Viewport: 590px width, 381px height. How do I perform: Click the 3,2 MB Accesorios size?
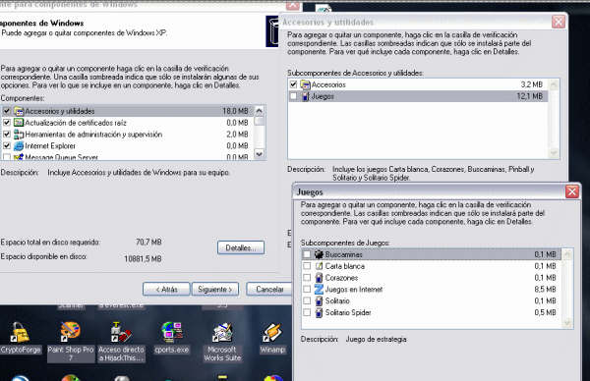[x=532, y=84]
